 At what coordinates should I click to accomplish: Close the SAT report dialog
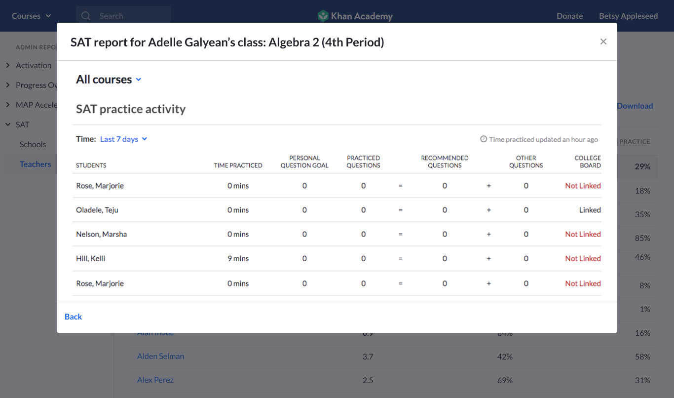(x=603, y=42)
